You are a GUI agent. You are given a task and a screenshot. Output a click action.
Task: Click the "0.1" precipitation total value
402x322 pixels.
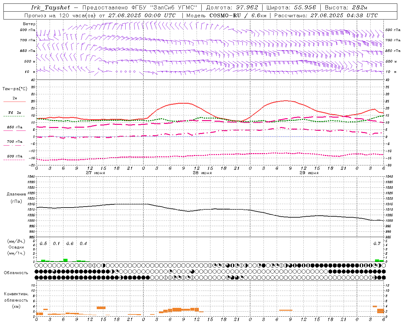57,244
